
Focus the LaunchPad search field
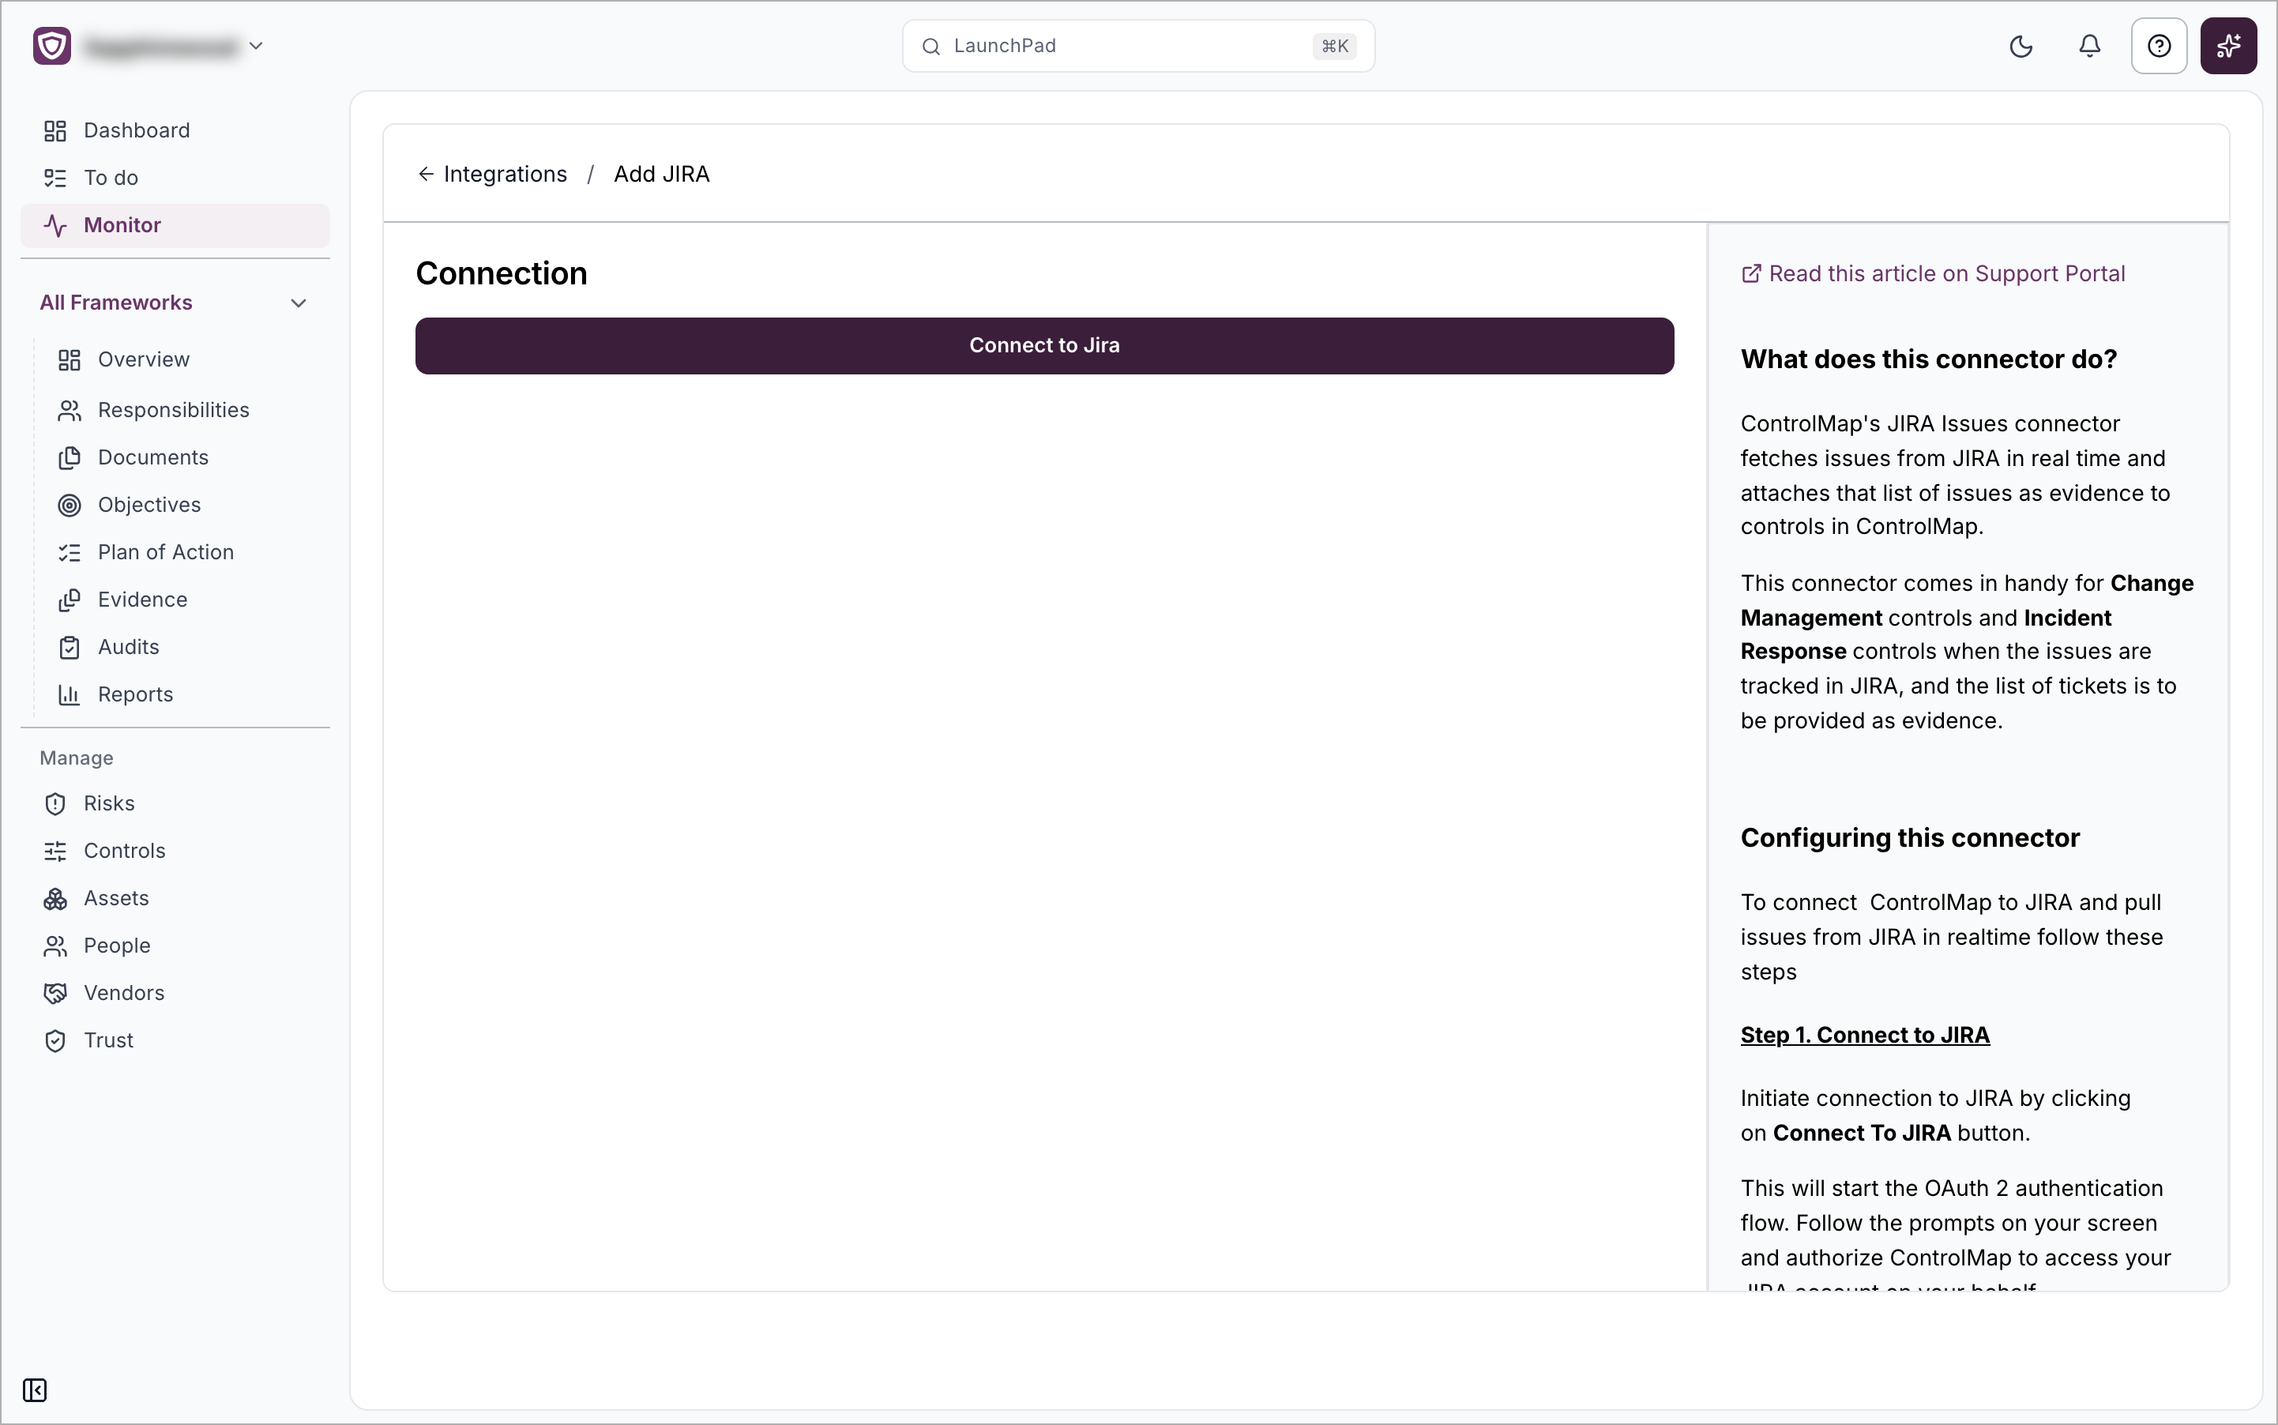pos(1137,46)
